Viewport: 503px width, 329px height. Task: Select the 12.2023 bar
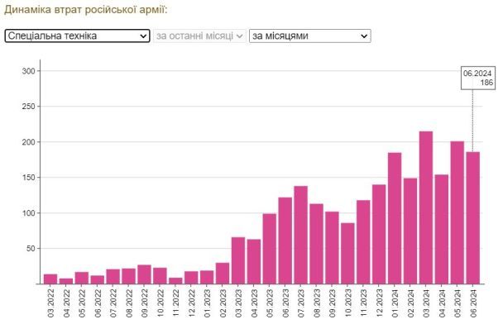379,234
